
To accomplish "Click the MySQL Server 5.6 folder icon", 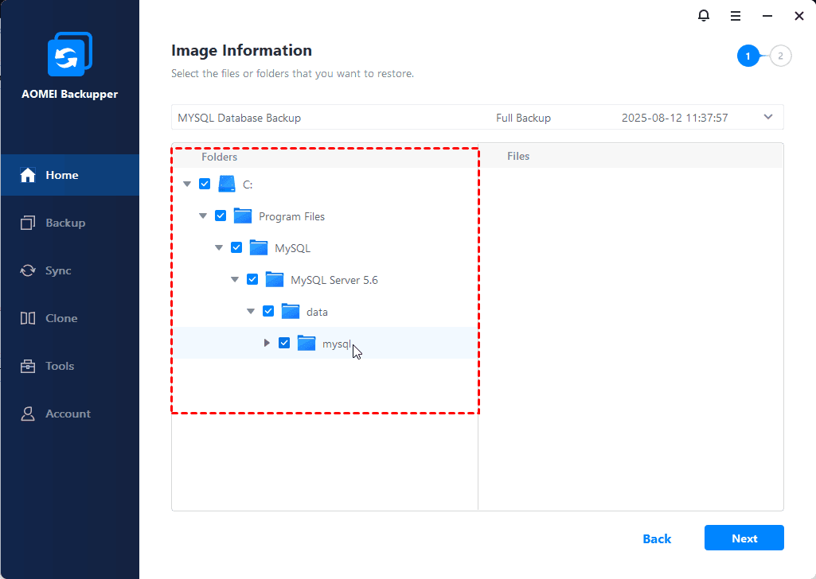I will click(275, 280).
